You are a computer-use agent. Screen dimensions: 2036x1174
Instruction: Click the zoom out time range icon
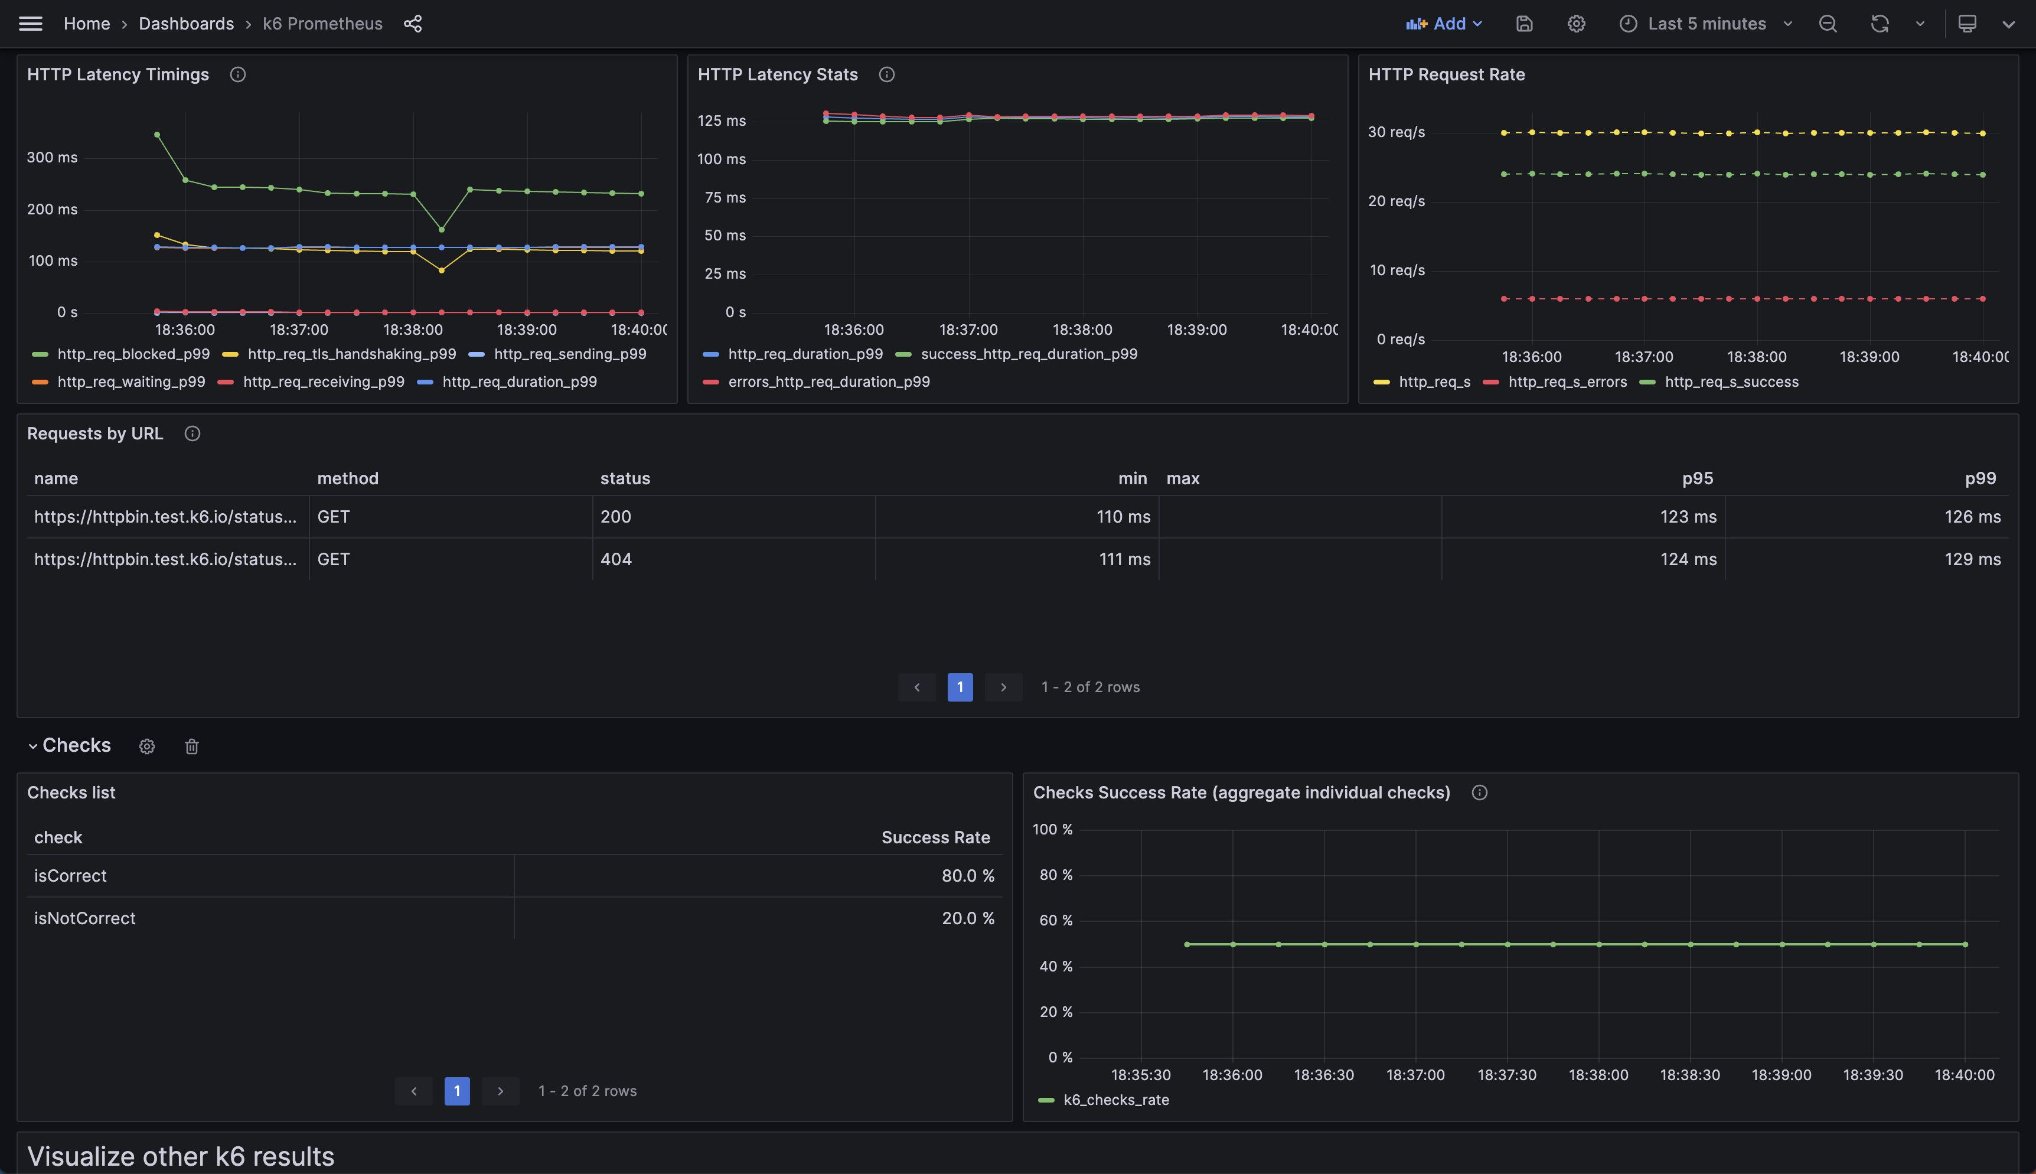(x=1827, y=24)
